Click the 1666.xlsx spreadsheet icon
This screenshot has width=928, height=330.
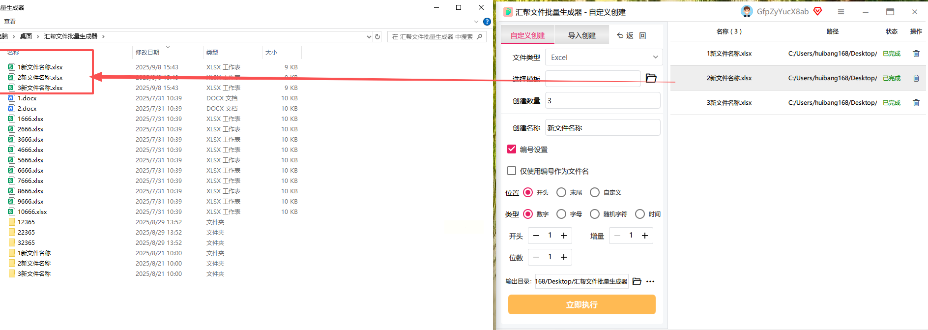[11, 119]
